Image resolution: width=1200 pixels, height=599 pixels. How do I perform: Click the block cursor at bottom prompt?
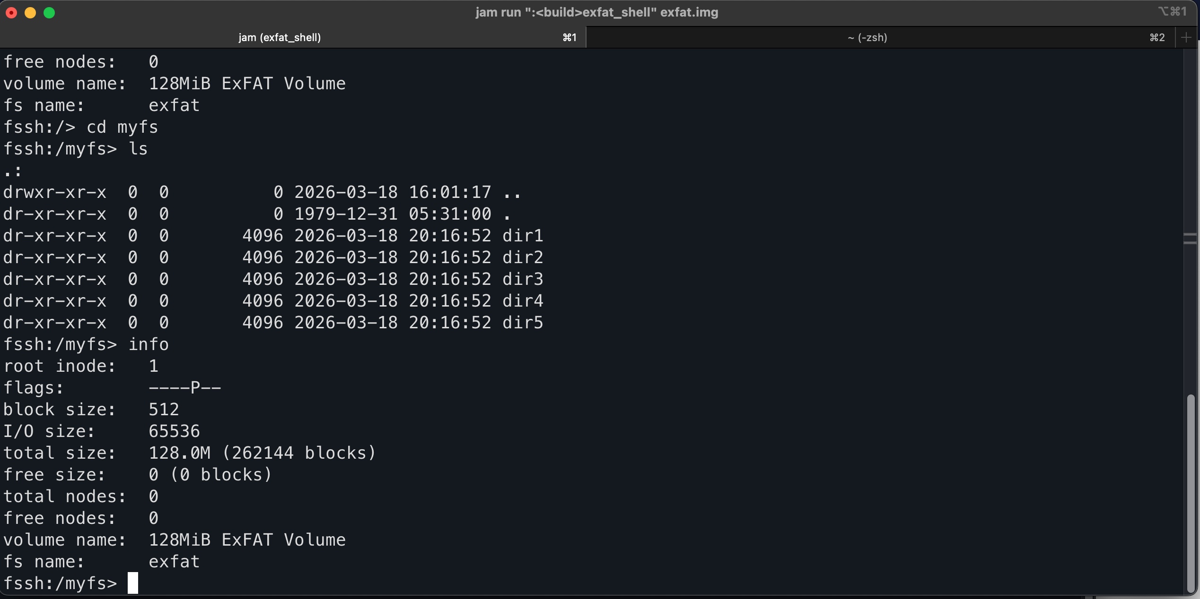tap(133, 583)
